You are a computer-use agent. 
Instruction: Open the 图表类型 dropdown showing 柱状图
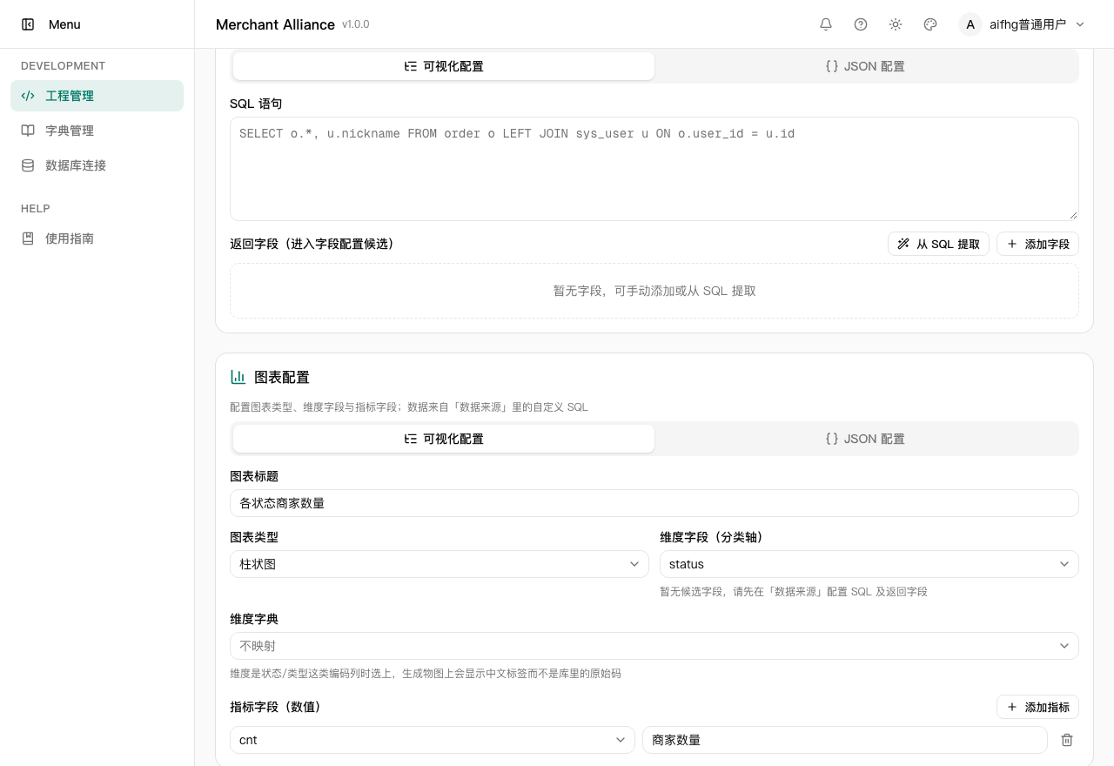(440, 564)
